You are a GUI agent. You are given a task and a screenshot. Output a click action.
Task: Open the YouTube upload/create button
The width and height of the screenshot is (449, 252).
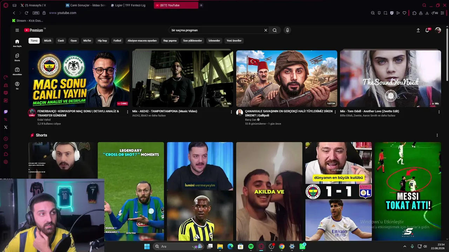point(418,30)
